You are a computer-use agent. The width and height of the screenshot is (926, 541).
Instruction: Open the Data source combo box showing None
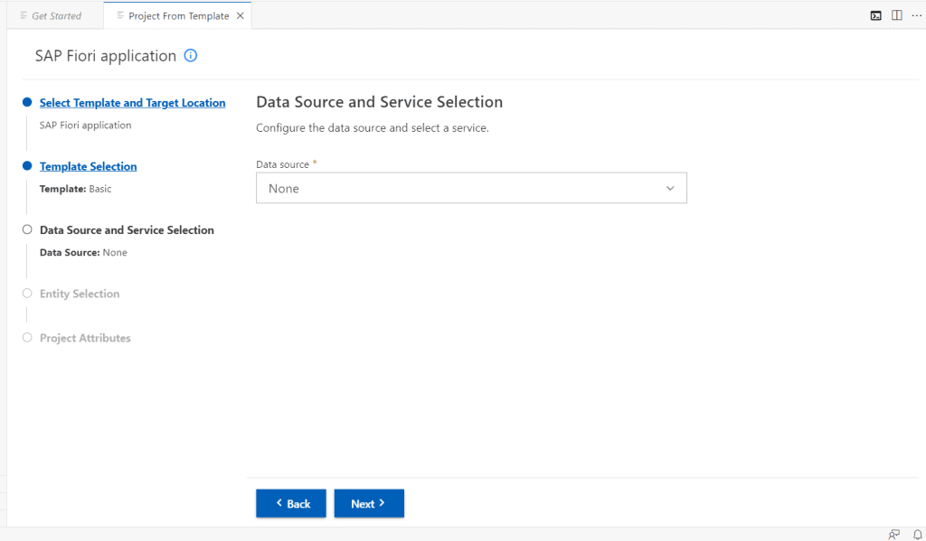pos(471,188)
